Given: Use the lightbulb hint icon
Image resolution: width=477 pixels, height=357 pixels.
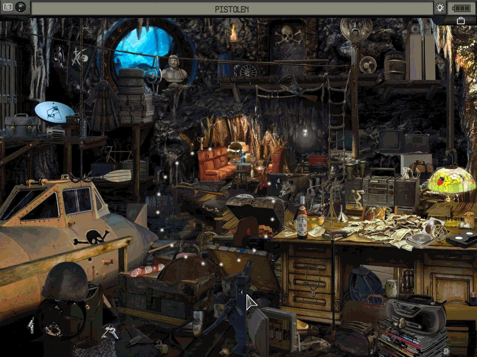Looking at the screenshot, I should tap(440, 7).
